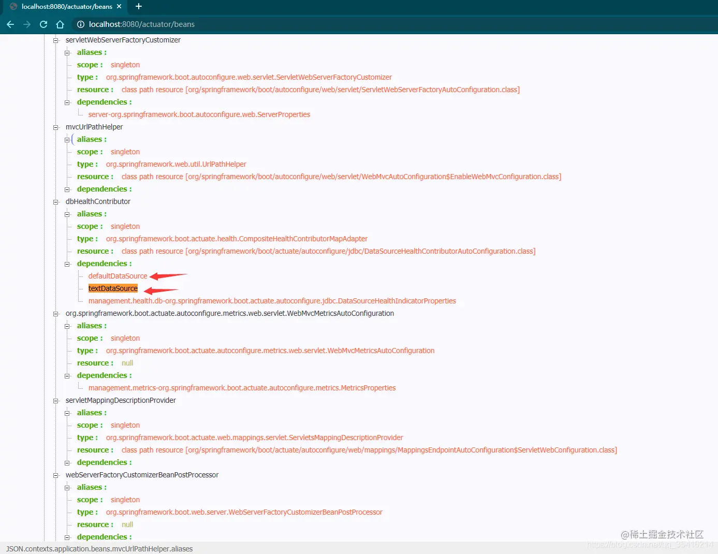The image size is (718, 554).
Task: Collapse aliases under WebMvcMetricsAutoConfiguration
Action: [67, 326]
